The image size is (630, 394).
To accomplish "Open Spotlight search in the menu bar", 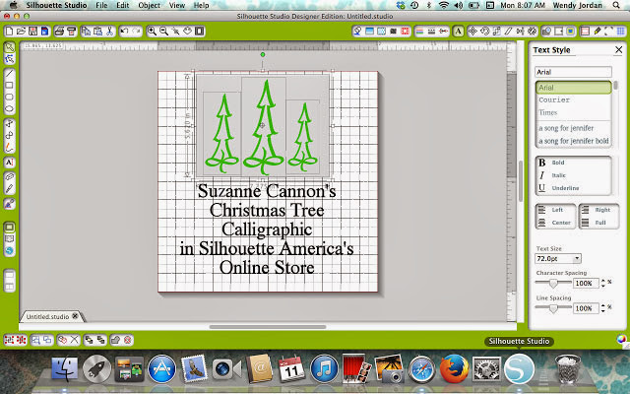I will pos(616,5).
